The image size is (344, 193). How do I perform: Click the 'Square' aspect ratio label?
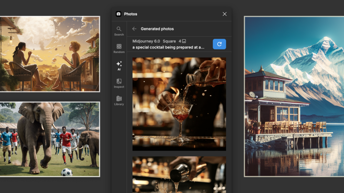[x=169, y=41]
